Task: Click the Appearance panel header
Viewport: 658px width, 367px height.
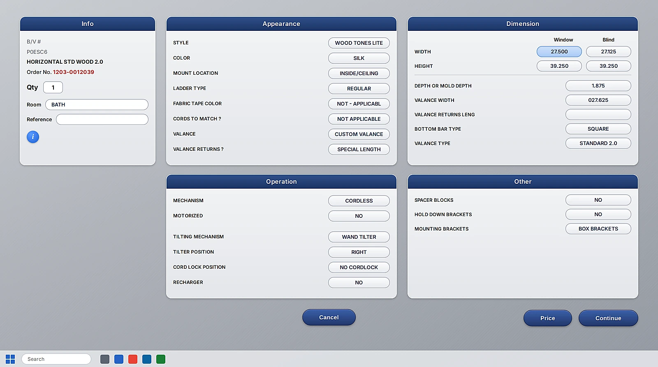Action: (x=281, y=24)
